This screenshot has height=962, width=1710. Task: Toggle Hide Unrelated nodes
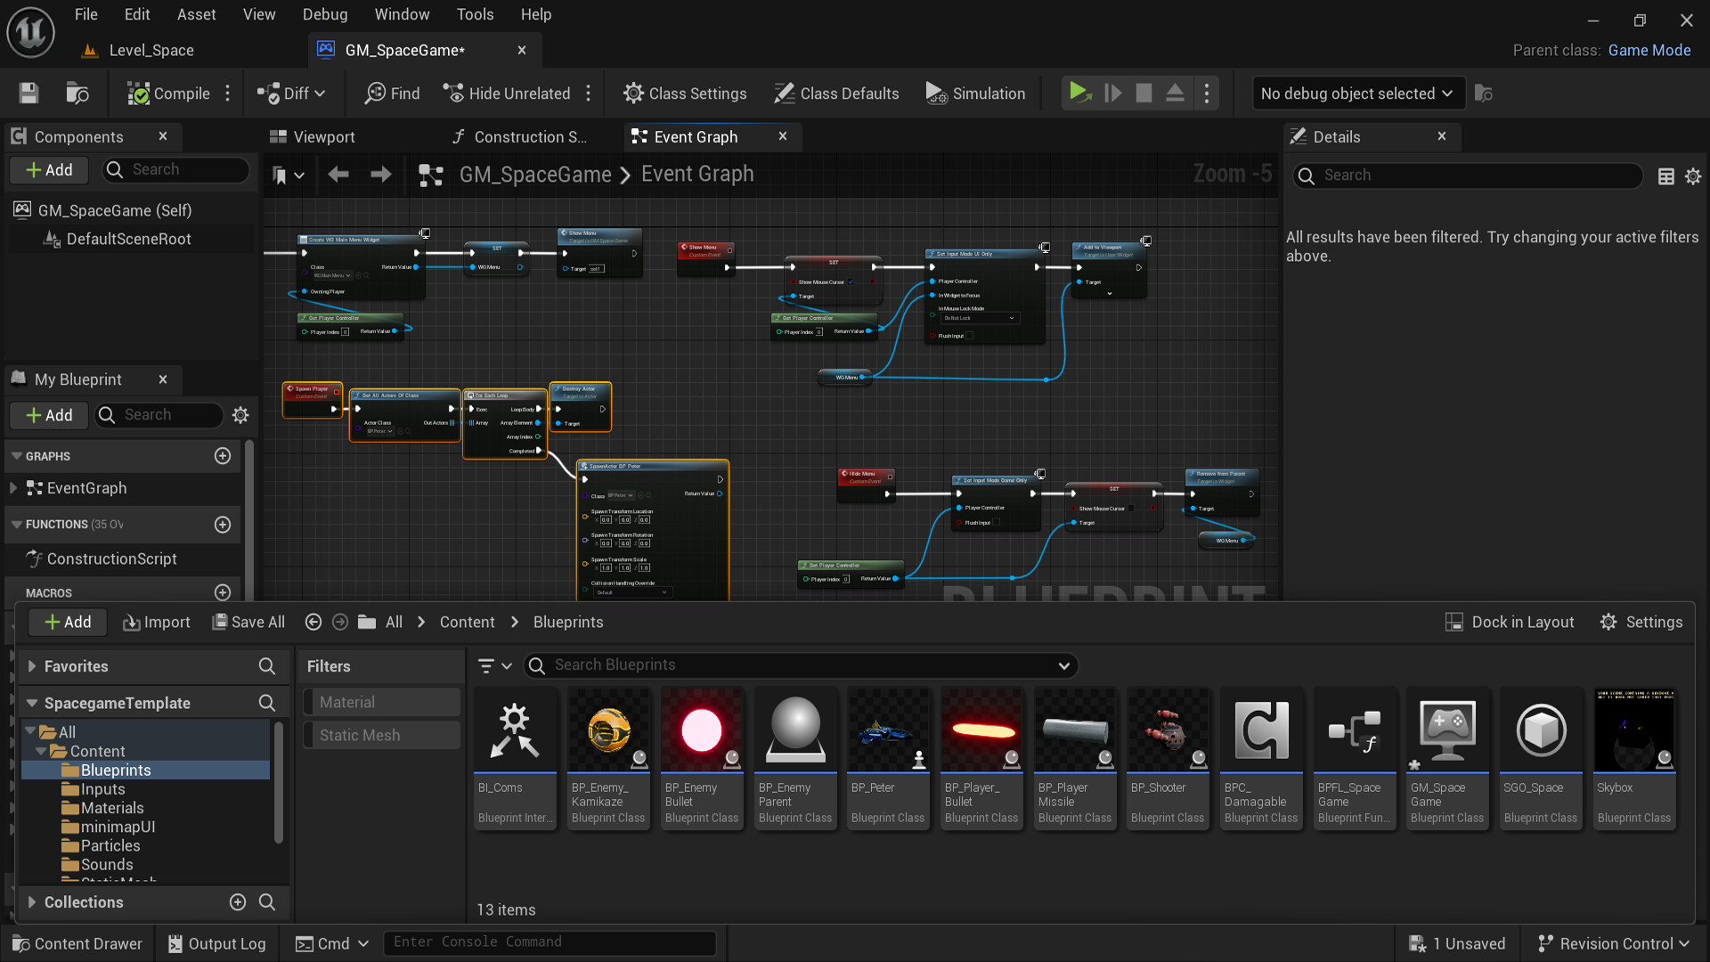coord(507,93)
